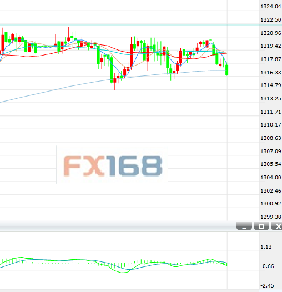The height and width of the screenshot is (292, 282).
Task: Click the -0.66 indicator axis value
Action: coord(267,266)
